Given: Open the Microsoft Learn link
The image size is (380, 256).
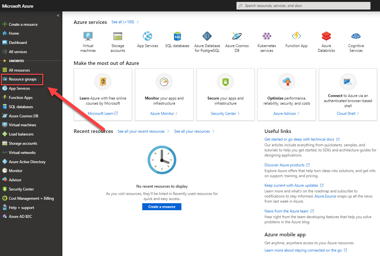Looking at the screenshot, I should 103,113.
